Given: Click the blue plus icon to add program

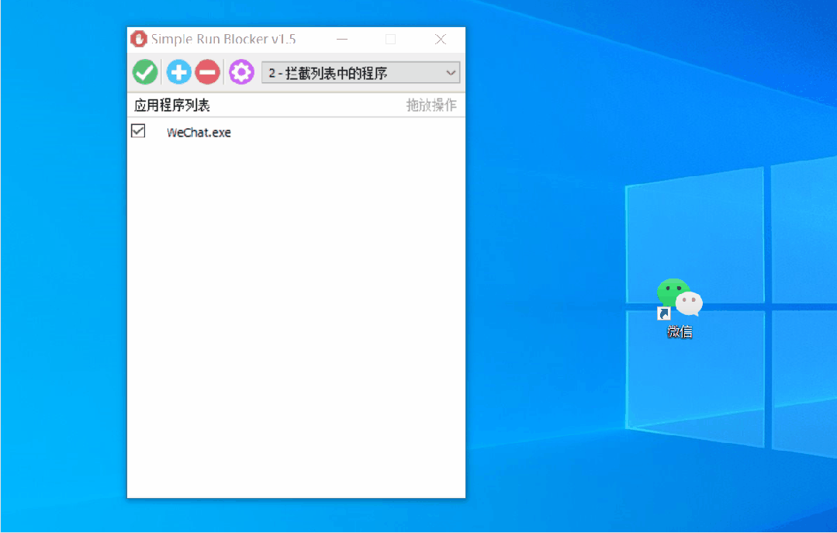Looking at the screenshot, I should point(178,71).
